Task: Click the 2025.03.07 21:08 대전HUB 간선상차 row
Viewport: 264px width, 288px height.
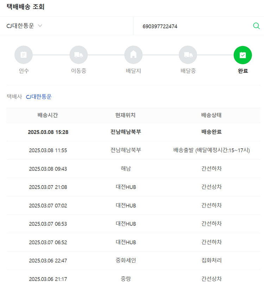Action: tap(133, 187)
